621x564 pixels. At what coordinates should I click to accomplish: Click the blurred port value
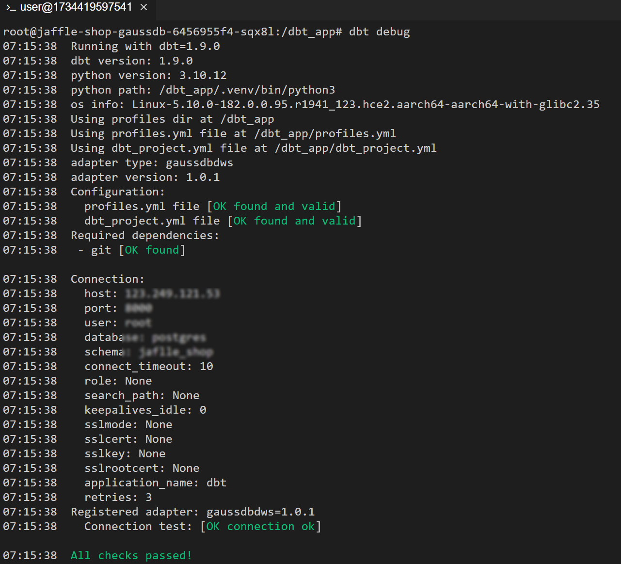coord(139,308)
